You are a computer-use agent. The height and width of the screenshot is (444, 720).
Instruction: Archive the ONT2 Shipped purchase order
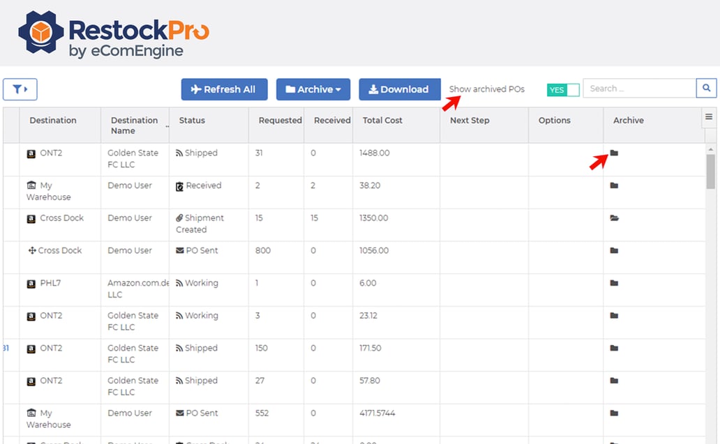point(613,153)
